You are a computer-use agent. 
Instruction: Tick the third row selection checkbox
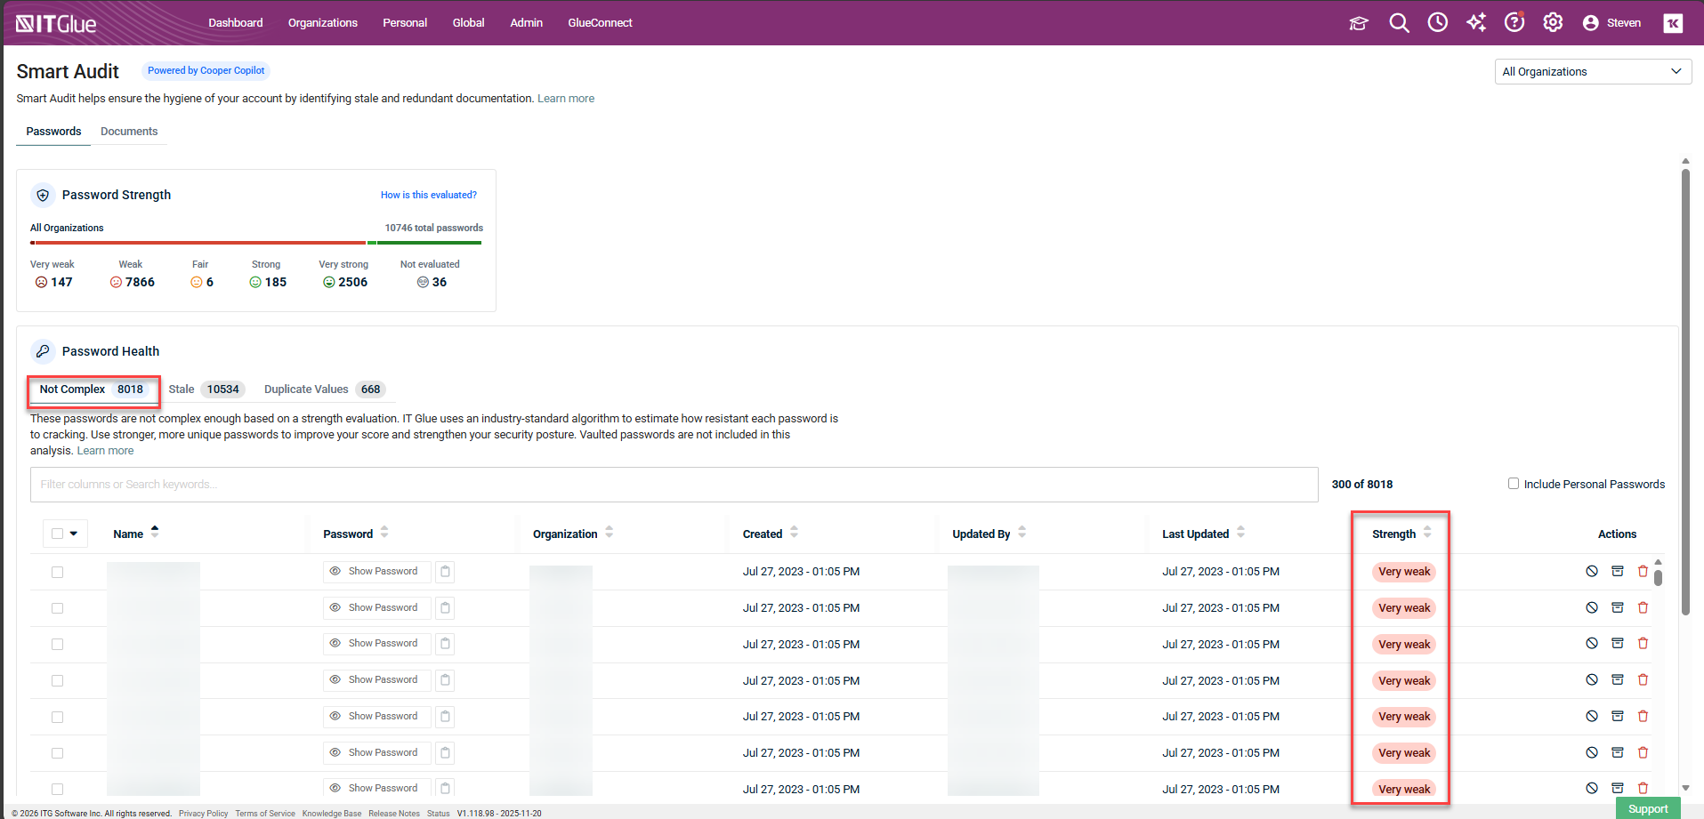coord(58,645)
